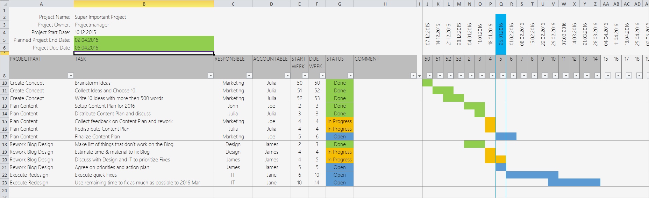649x198 pixels.
Task: Select the row 17 header
Action: pyautogui.click(x=4, y=137)
